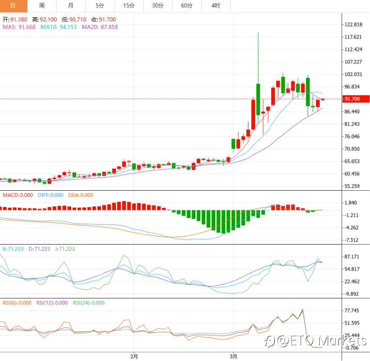
Task: Click the 2月 date axis marker
Action: tap(134, 356)
